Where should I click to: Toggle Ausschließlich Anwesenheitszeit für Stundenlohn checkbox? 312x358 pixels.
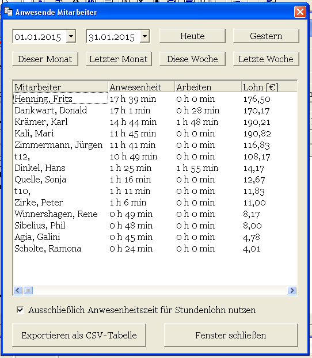coord(20,310)
